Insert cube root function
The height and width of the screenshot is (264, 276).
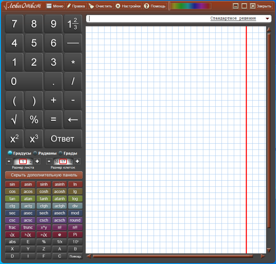pyautogui.click(x=28, y=234)
